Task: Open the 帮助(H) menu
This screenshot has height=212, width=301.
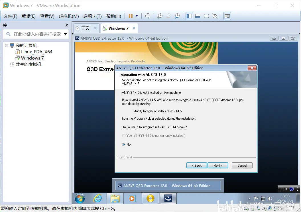Action: click(114, 16)
